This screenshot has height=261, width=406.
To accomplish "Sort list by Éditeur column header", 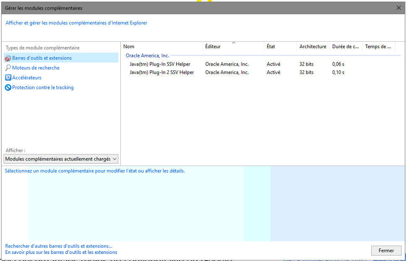I will tap(233, 46).
